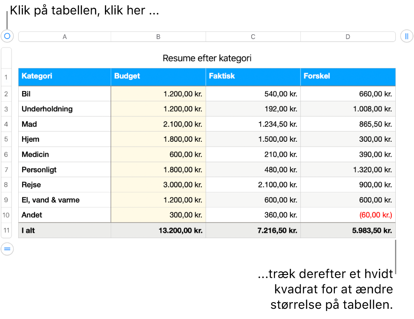Select row 3 header
Image resolution: width=414 pixels, height=319 pixels.
[6, 109]
